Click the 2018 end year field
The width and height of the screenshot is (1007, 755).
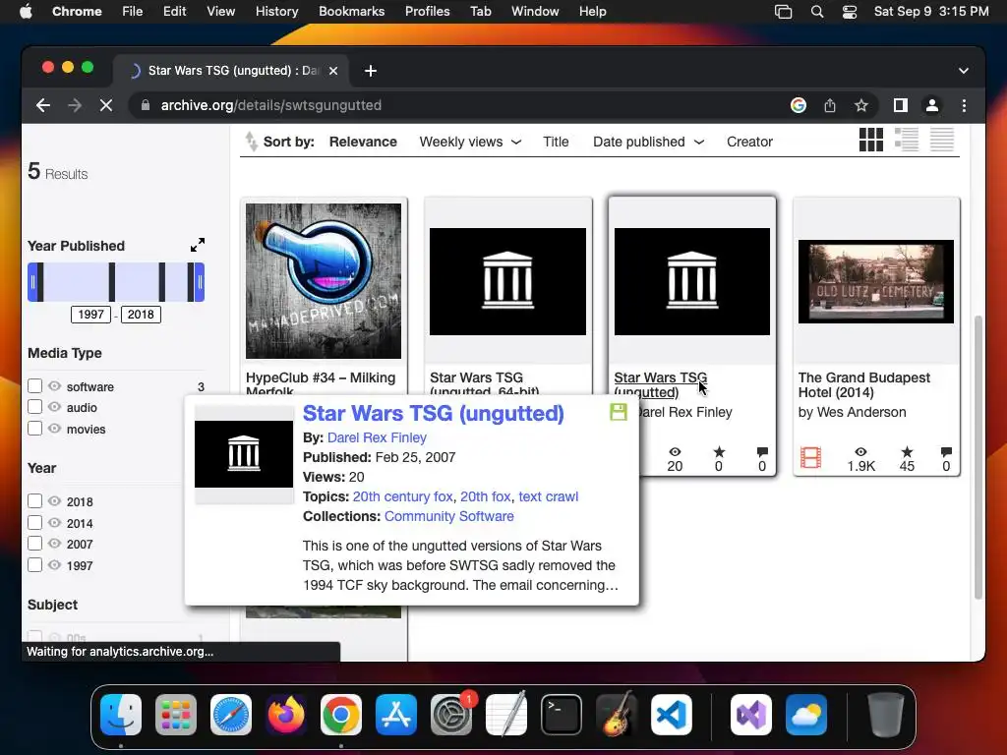141,315
